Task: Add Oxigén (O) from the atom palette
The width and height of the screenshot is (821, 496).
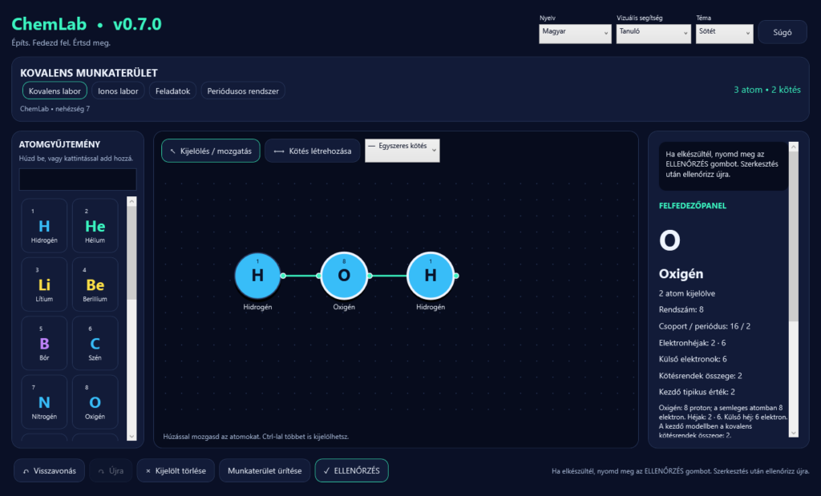Action: point(95,401)
